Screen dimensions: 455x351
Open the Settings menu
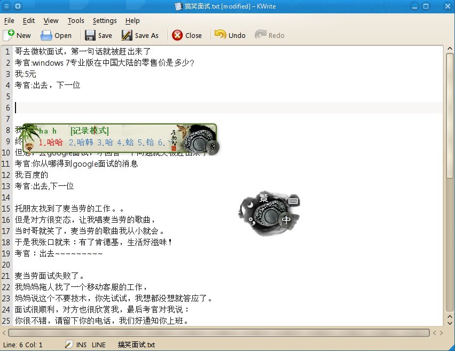[105, 21]
